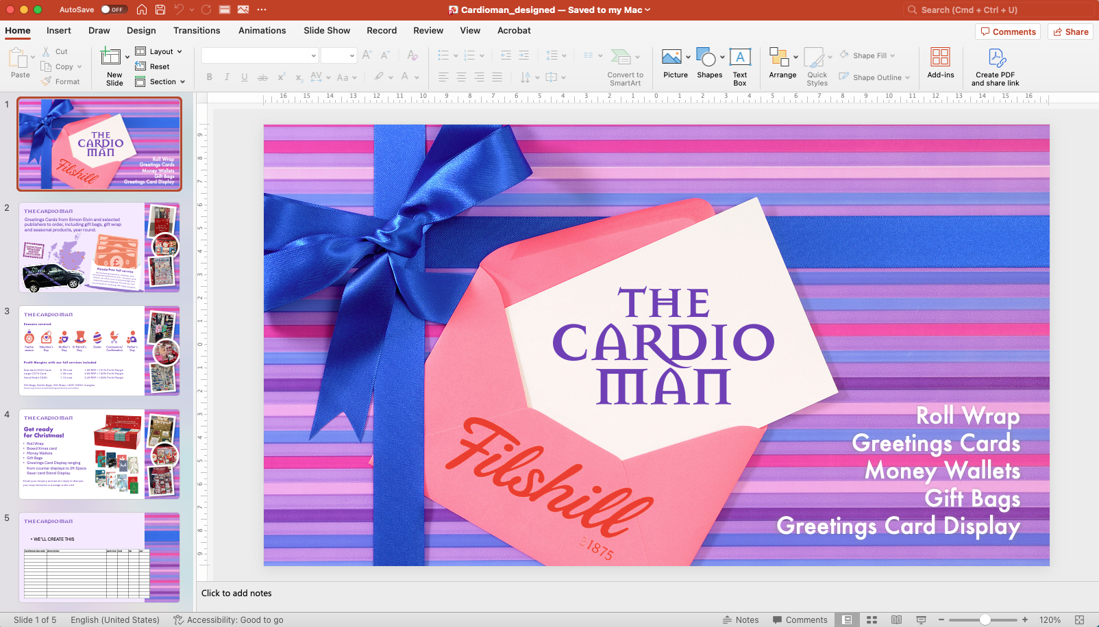Click the Paste clipboard icon

[x=20, y=58]
